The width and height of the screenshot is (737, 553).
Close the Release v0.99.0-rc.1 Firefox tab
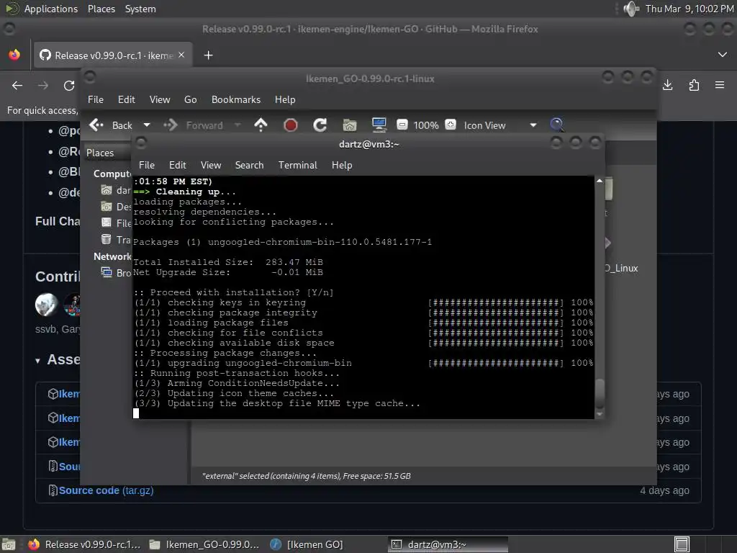click(x=181, y=55)
